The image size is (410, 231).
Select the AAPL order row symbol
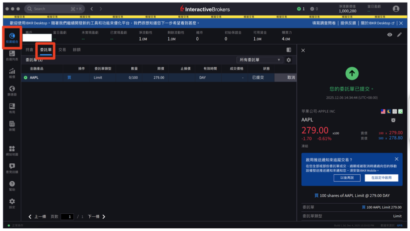pos(34,77)
